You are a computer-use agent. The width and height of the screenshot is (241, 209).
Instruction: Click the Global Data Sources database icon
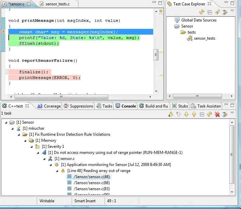point(177,20)
